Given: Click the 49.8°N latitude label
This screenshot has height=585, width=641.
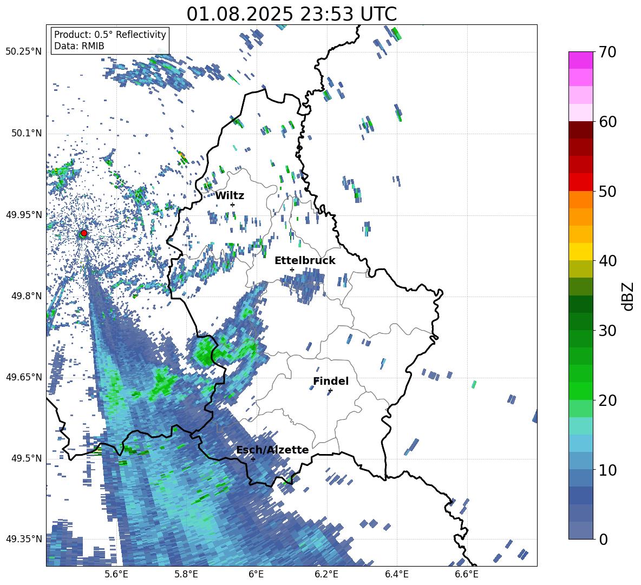Looking at the screenshot, I should pyautogui.click(x=26, y=296).
